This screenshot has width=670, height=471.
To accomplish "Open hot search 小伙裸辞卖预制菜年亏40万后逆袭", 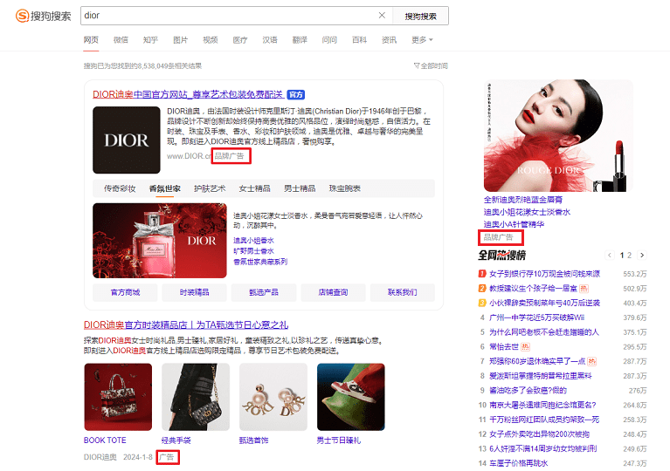I will 545,303.
